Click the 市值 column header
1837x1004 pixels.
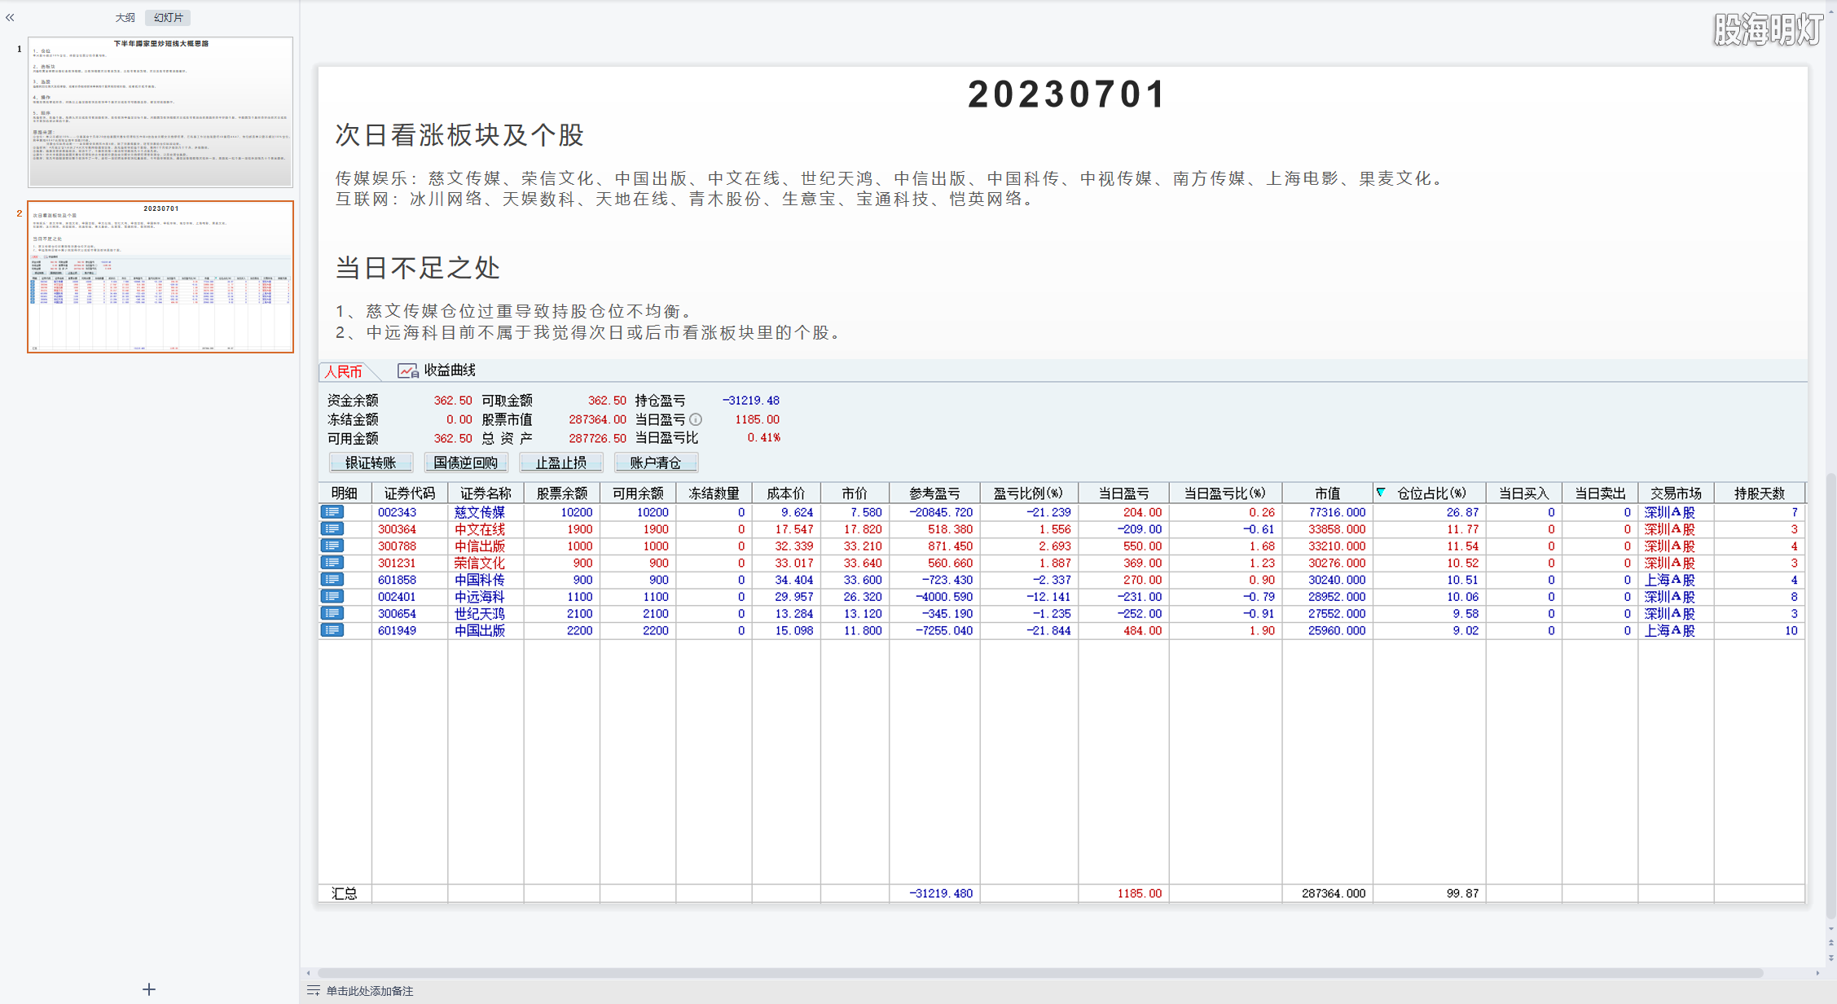[x=1327, y=493]
